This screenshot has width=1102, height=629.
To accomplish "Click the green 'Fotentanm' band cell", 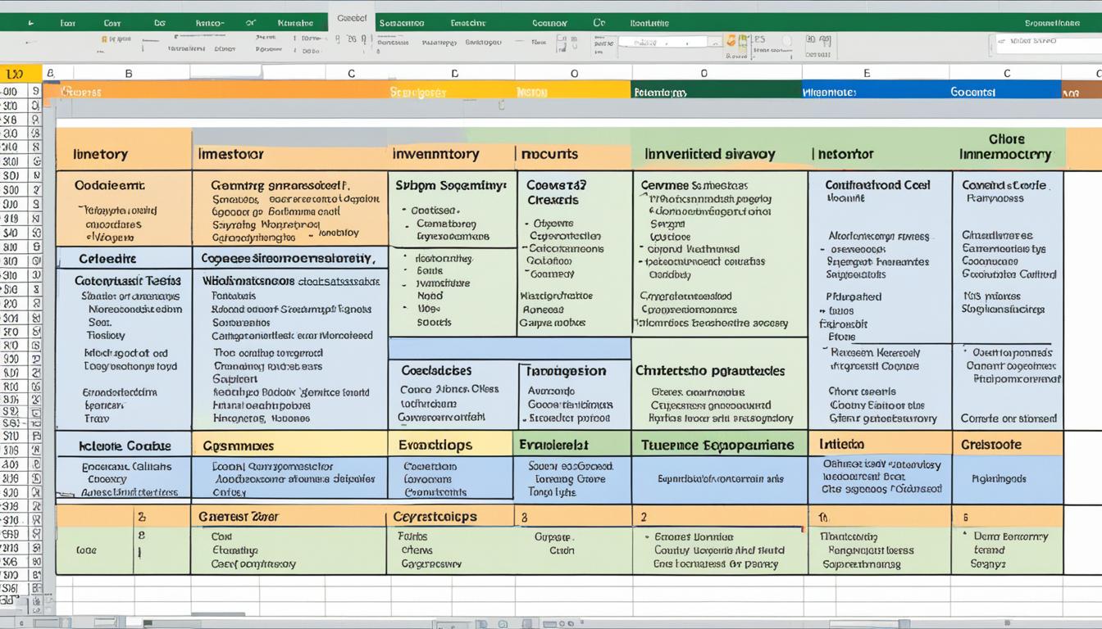I will click(x=717, y=91).
